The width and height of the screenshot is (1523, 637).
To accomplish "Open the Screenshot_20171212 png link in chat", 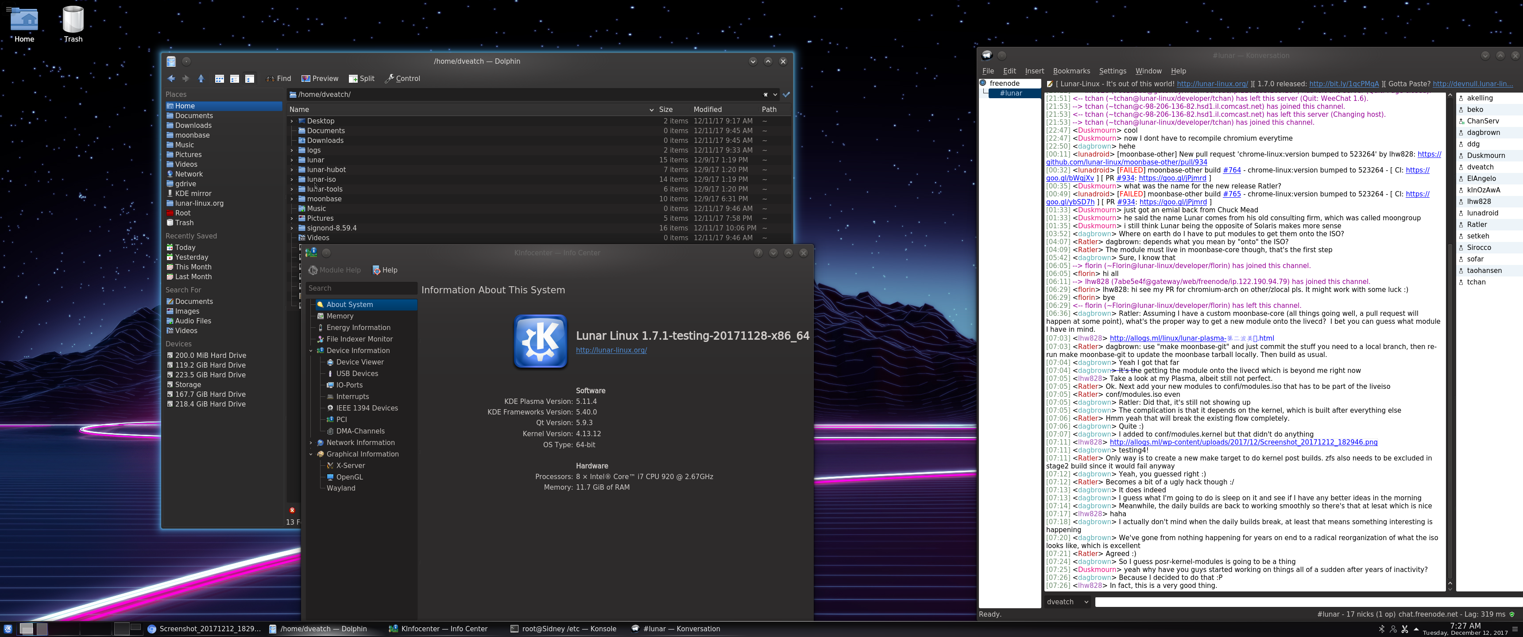I will [1243, 442].
